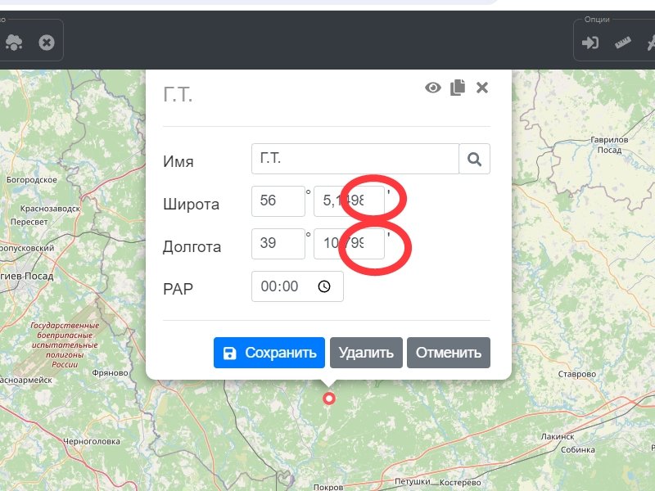Screen dimensions: 655x491
Task: Click the Широта degrees field showing 56
Action: (x=278, y=201)
